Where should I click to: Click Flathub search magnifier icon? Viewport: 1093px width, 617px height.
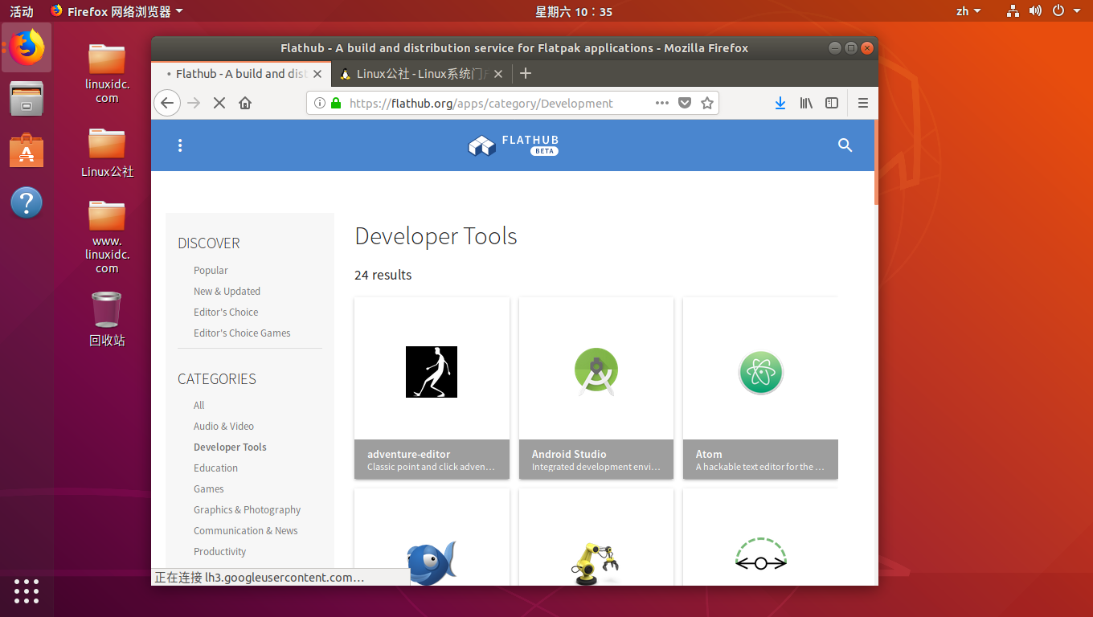pyautogui.click(x=845, y=145)
